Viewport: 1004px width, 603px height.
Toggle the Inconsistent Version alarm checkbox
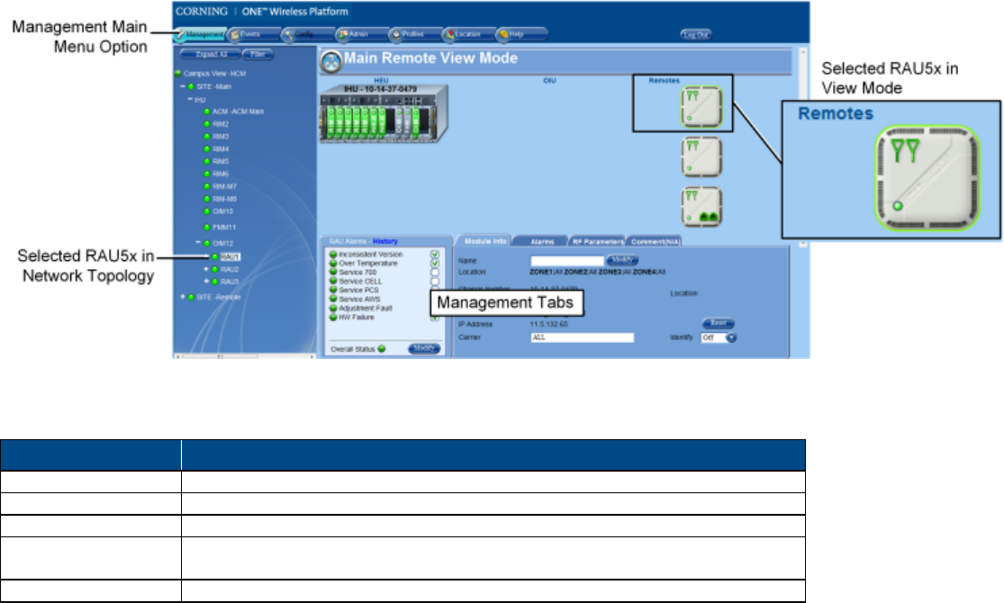(x=435, y=254)
